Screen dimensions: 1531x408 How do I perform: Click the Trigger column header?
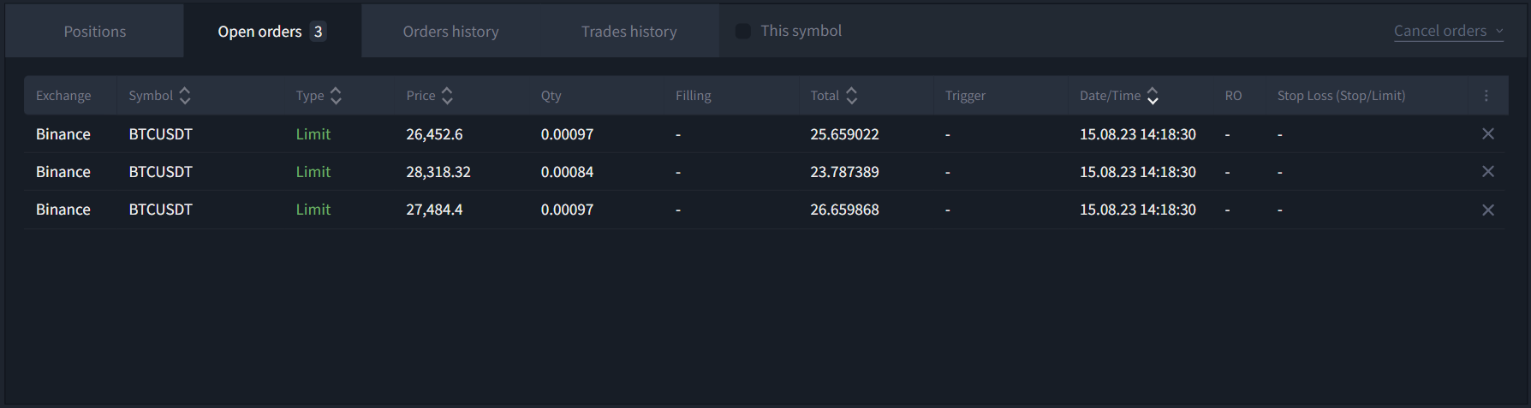[965, 96]
